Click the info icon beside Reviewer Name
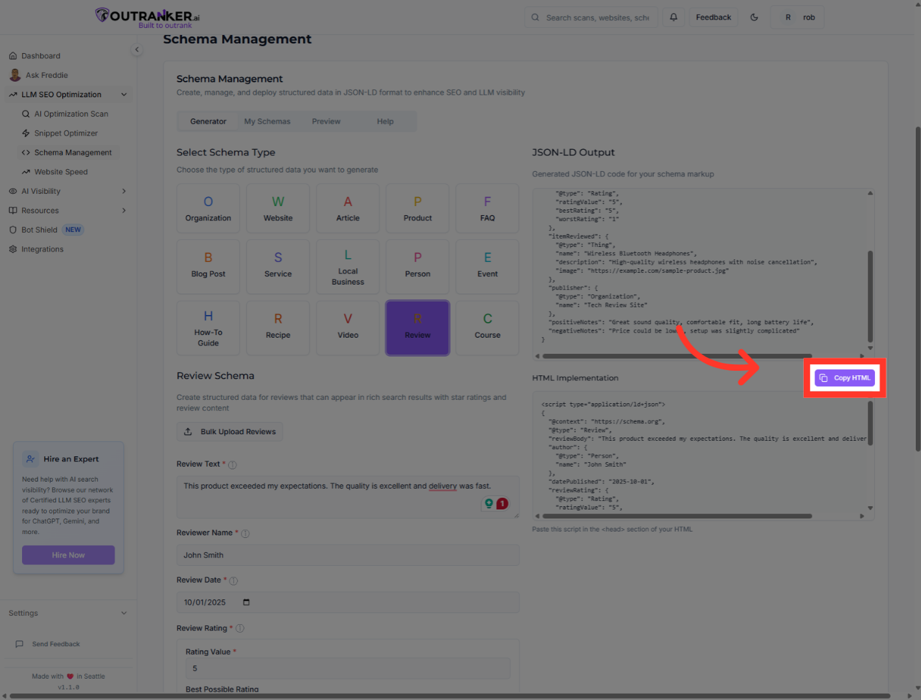 click(x=245, y=533)
